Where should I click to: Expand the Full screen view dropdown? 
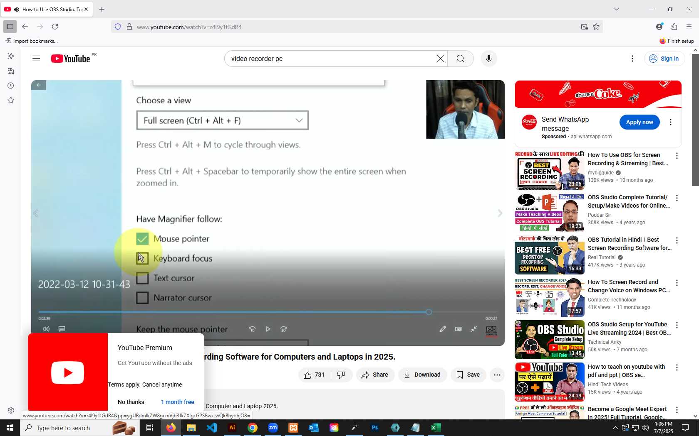223,120
